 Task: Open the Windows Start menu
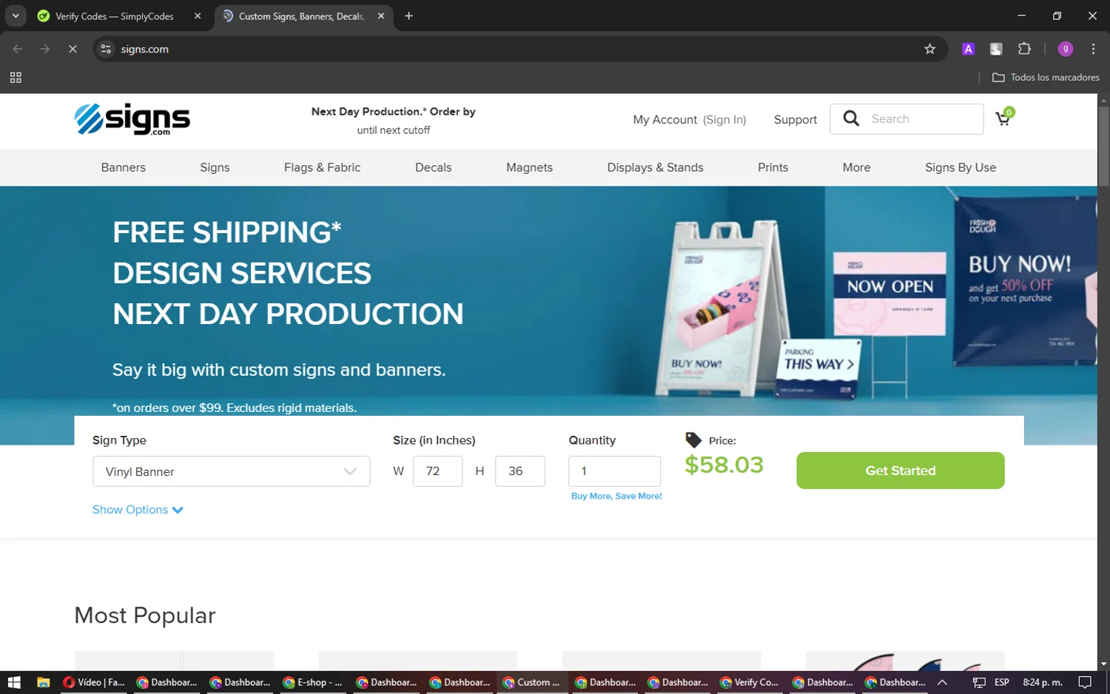(13, 682)
